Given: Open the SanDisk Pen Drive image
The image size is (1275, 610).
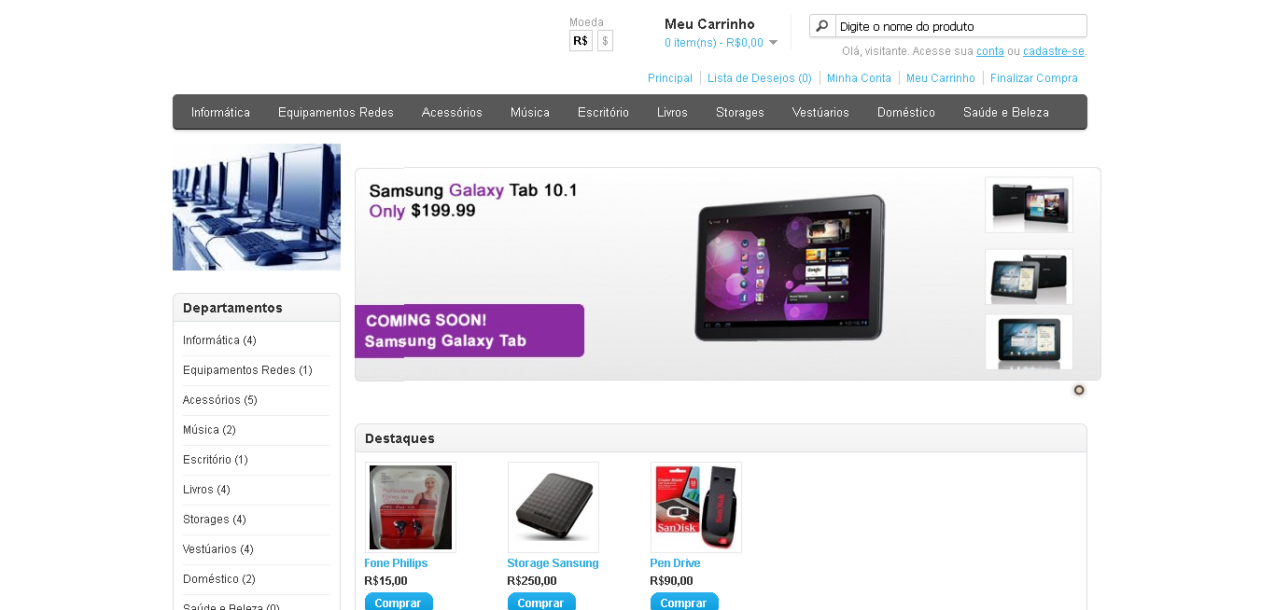Looking at the screenshot, I should pos(696,507).
